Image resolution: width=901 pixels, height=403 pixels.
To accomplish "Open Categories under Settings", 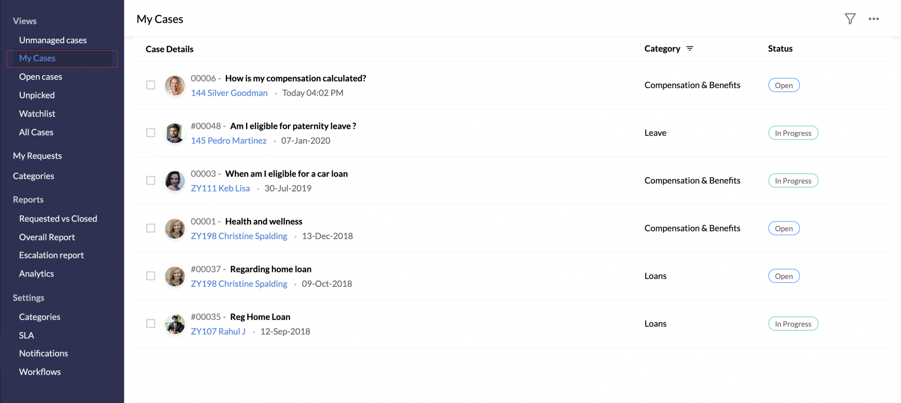I will point(40,317).
